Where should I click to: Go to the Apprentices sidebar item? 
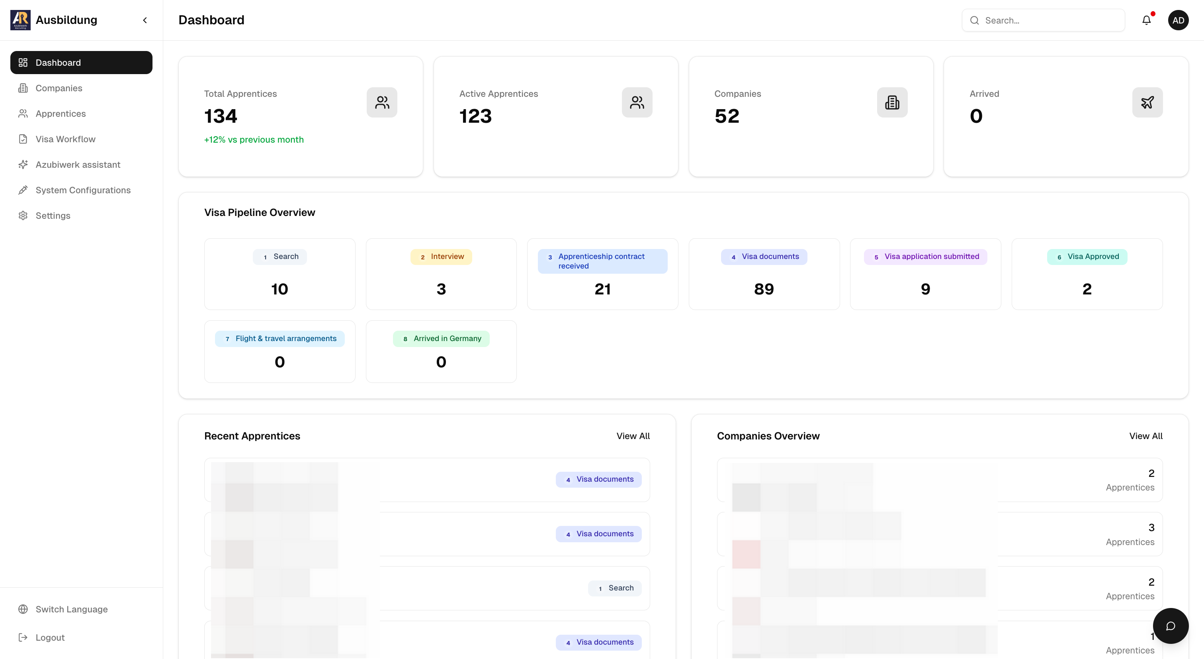point(81,114)
